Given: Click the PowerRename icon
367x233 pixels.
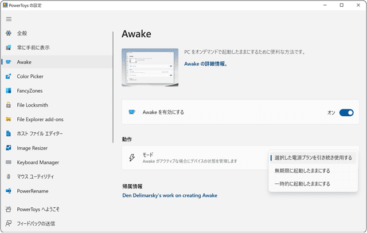Looking at the screenshot, I should [x=9, y=191].
